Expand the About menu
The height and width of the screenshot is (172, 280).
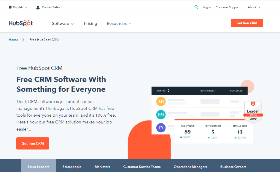click(254, 7)
